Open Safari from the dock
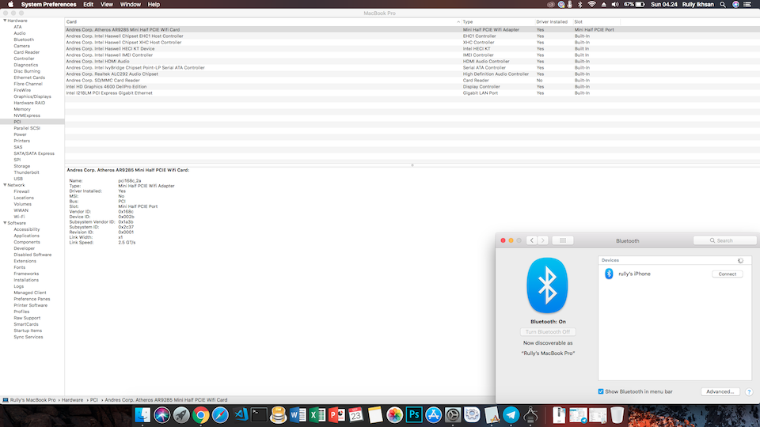Viewport: 760px width, 427px height. [x=220, y=415]
